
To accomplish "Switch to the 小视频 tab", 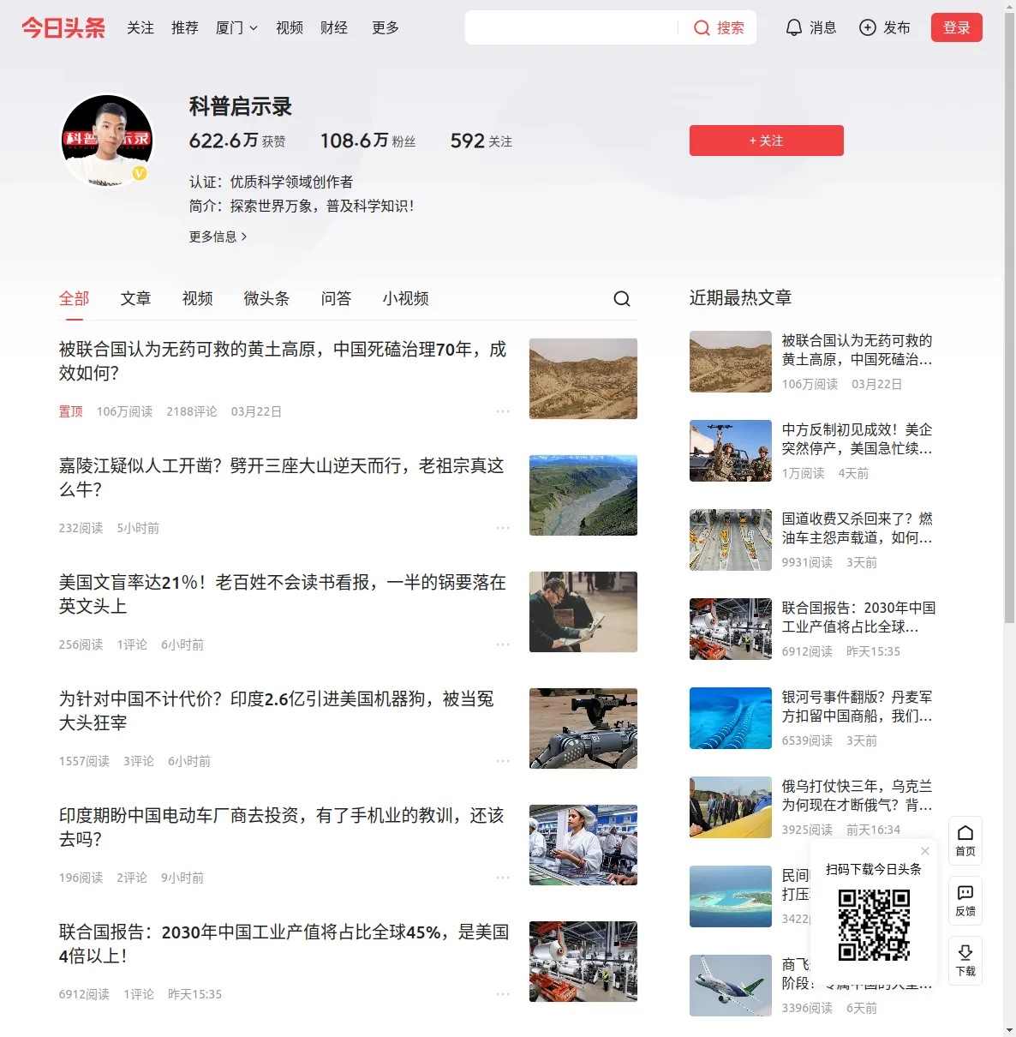I will point(406,298).
